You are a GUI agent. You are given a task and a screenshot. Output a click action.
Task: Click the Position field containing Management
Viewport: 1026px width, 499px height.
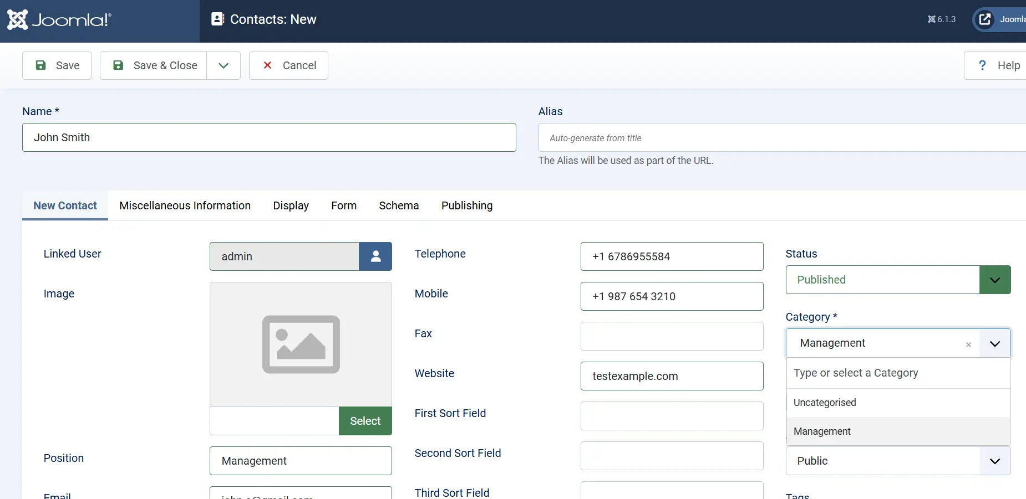pyautogui.click(x=301, y=461)
